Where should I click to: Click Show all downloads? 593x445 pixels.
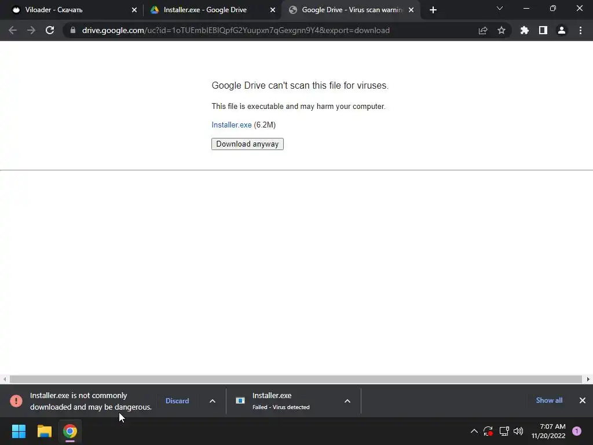pos(549,400)
